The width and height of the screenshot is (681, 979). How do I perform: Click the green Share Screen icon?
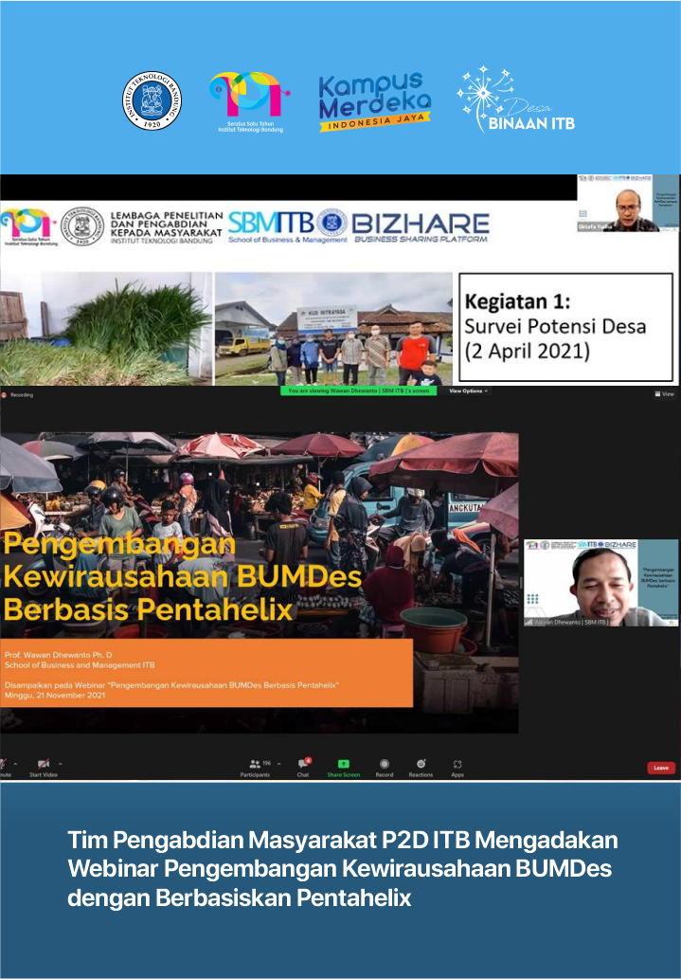coord(343,764)
